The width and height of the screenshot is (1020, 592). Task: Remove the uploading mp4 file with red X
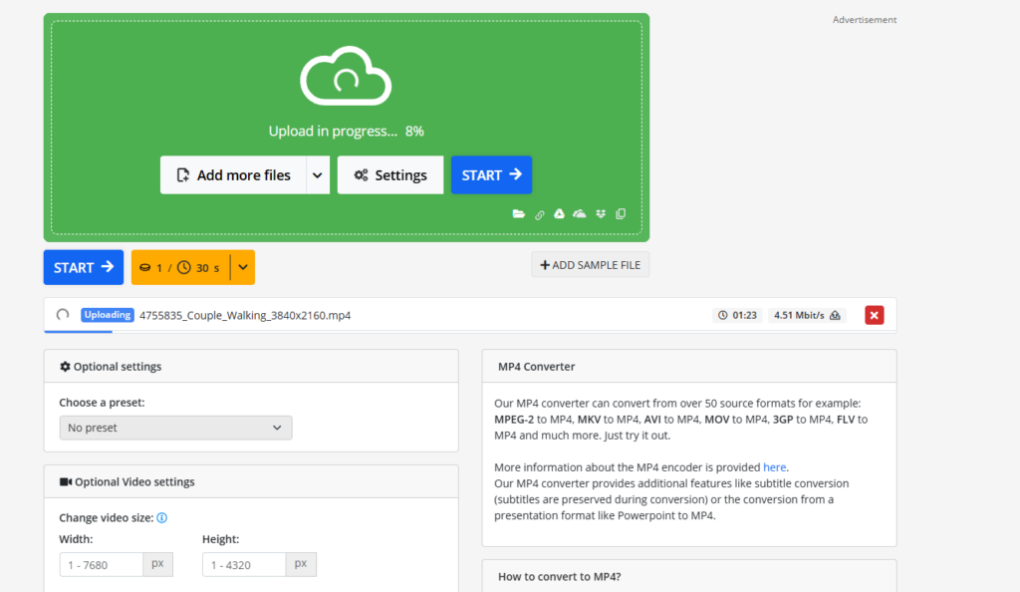click(875, 316)
